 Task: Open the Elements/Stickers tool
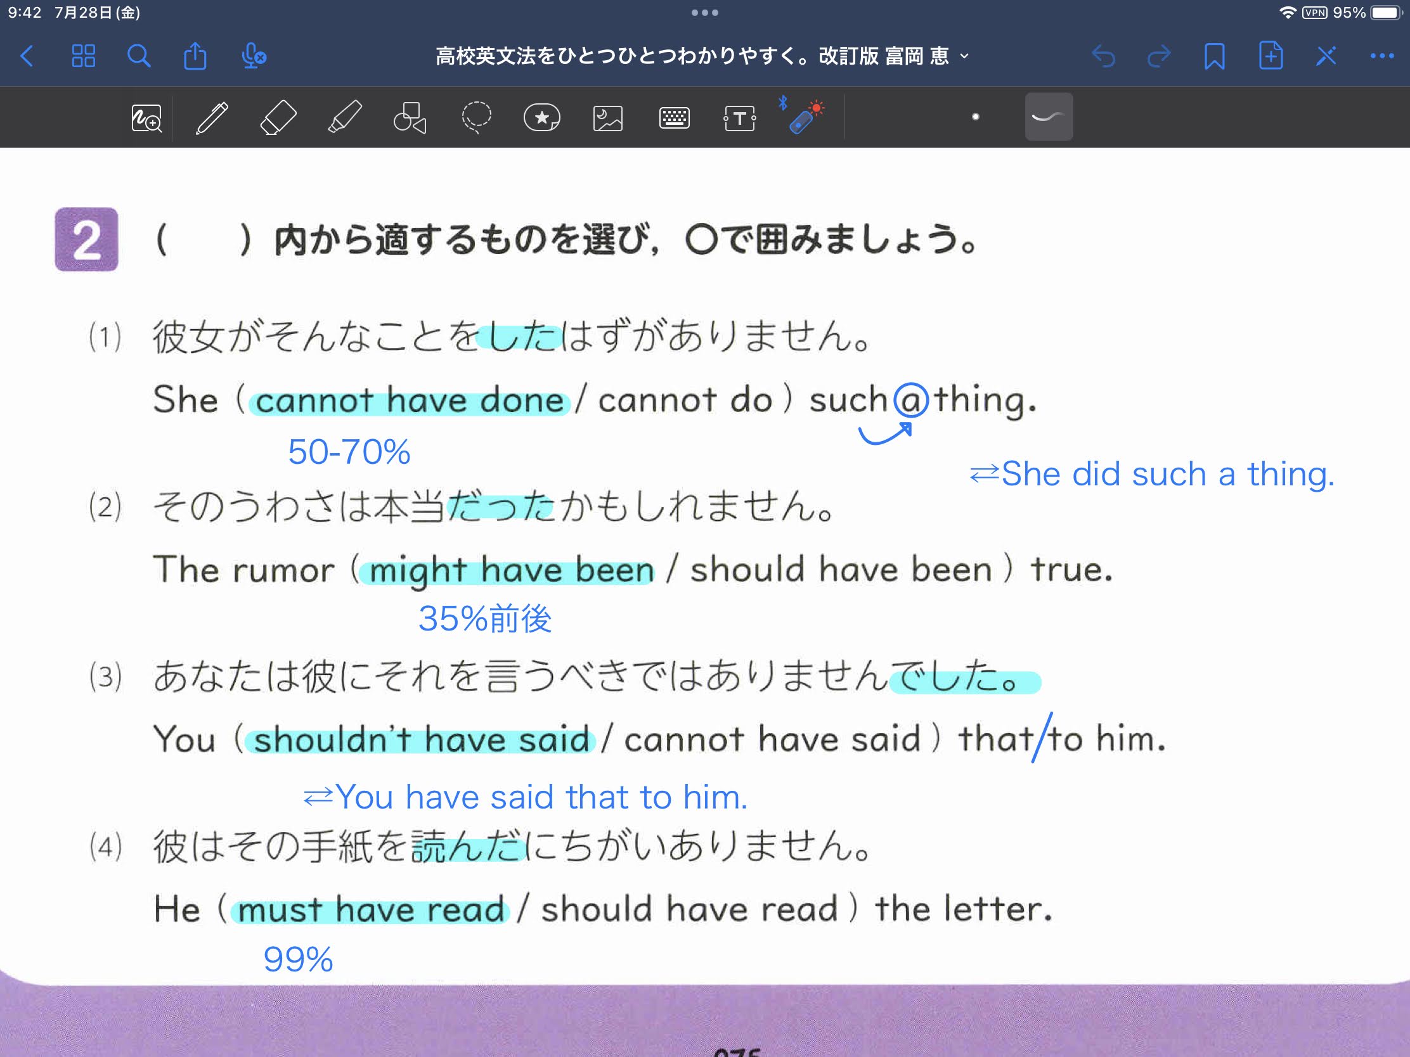coord(543,117)
